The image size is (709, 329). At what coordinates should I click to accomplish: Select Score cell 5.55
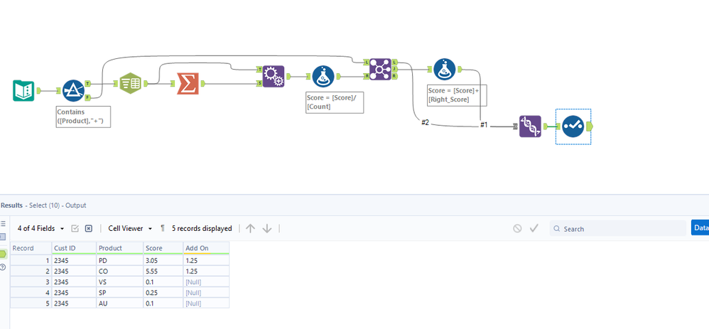click(163, 271)
